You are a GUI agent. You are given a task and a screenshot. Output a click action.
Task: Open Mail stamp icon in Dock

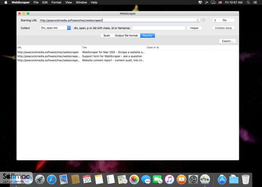coord(64,179)
